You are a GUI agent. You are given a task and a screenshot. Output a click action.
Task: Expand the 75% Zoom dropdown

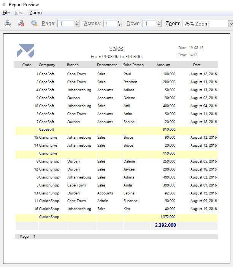(230, 24)
